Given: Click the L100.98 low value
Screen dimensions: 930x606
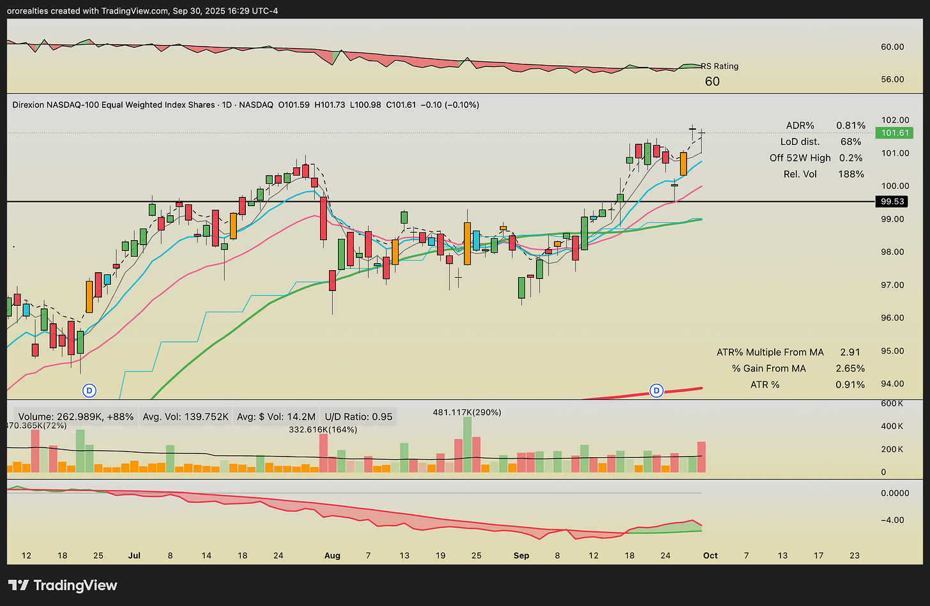Looking at the screenshot, I should [365, 105].
